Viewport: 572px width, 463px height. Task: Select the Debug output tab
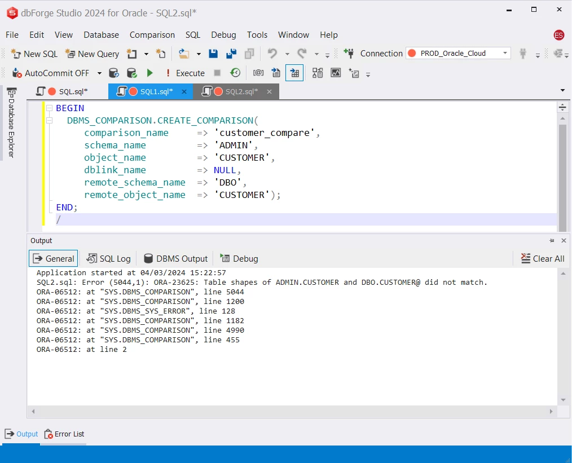(x=239, y=258)
